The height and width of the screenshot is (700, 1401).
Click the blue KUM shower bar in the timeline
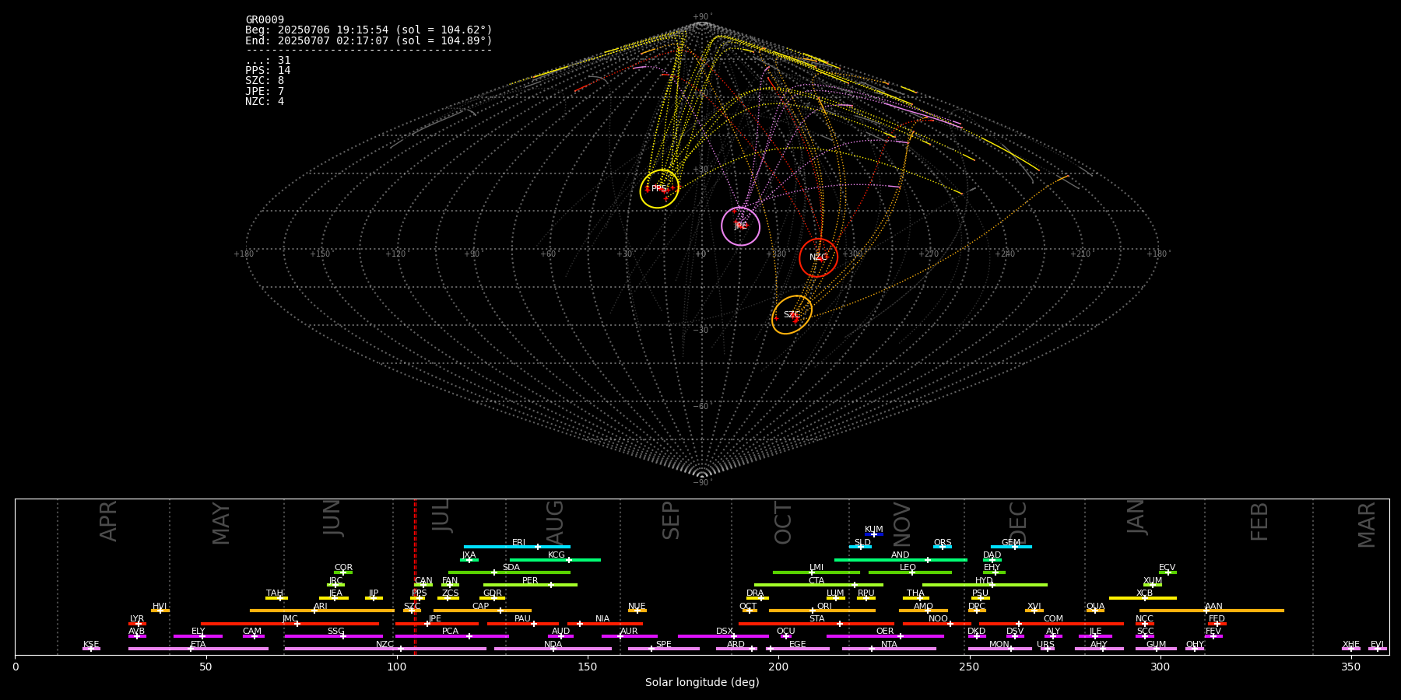[x=874, y=534]
